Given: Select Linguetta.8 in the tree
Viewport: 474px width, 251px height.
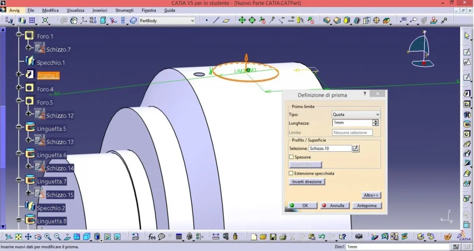Looking at the screenshot, I should point(52,221).
